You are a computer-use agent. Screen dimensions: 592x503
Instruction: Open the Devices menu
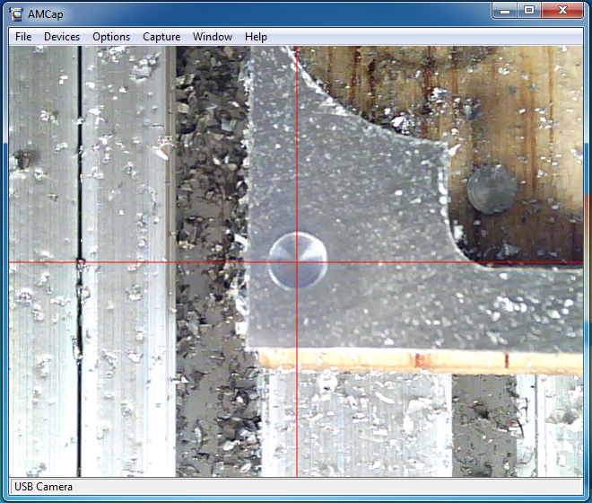click(62, 37)
